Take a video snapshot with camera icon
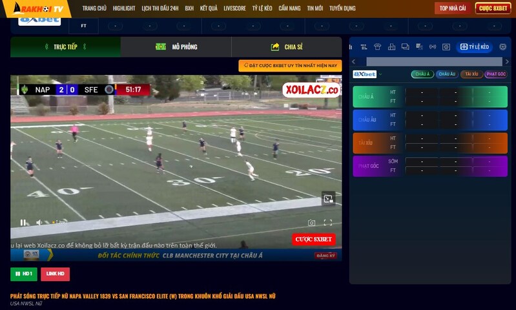Image resolution: width=516 pixels, height=310 pixels. point(311,223)
